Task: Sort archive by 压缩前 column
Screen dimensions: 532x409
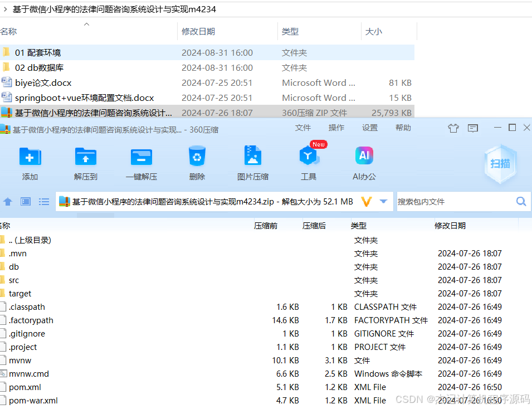Action: (x=266, y=226)
